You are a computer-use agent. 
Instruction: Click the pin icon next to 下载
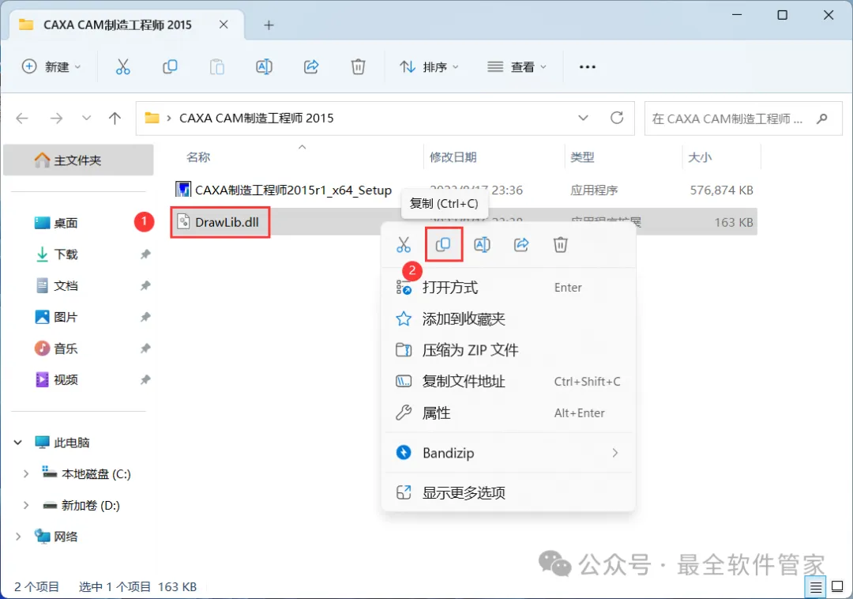coord(145,254)
